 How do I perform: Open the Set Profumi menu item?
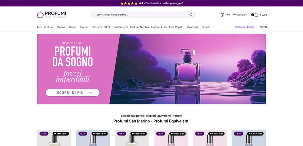pos(121,27)
